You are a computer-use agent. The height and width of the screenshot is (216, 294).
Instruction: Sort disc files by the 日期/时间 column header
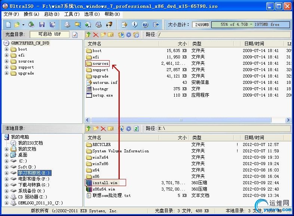262,44
